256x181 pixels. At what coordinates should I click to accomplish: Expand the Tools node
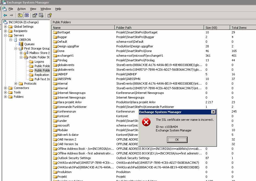tap(5, 92)
